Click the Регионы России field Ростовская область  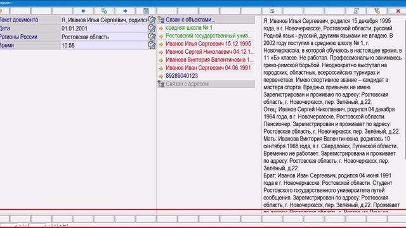click(104, 37)
